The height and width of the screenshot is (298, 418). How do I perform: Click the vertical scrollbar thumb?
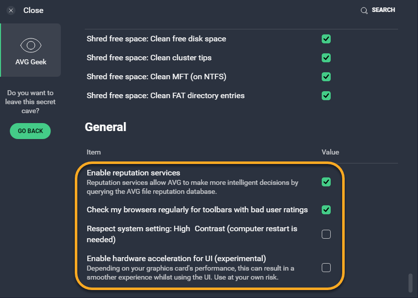(x=410, y=284)
